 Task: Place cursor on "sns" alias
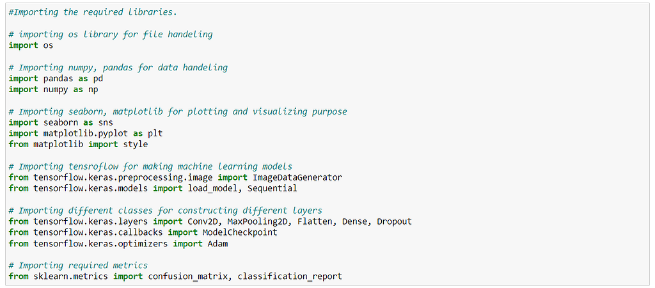coord(106,123)
